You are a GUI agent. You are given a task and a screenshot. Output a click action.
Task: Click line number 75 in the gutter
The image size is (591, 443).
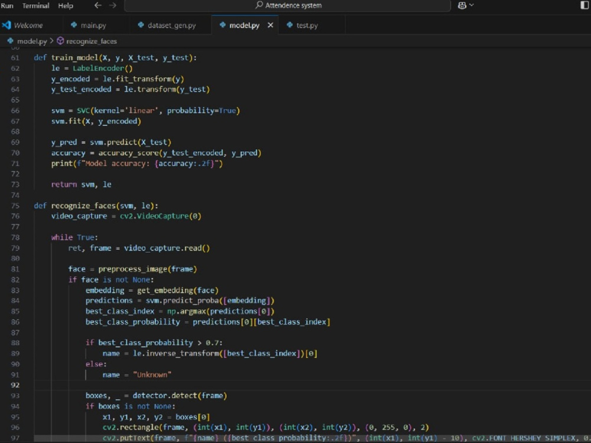(x=15, y=206)
